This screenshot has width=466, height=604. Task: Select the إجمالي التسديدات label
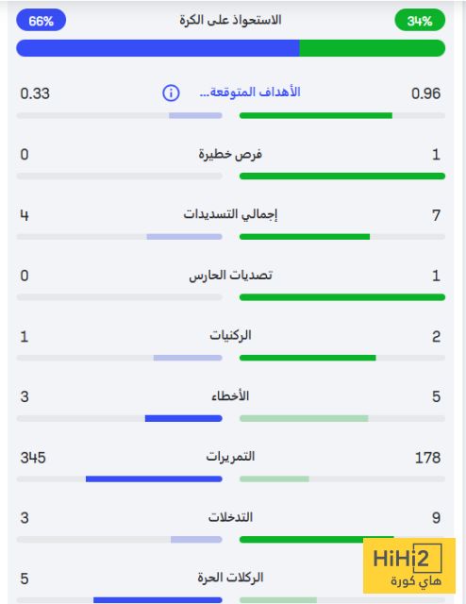pos(230,214)
